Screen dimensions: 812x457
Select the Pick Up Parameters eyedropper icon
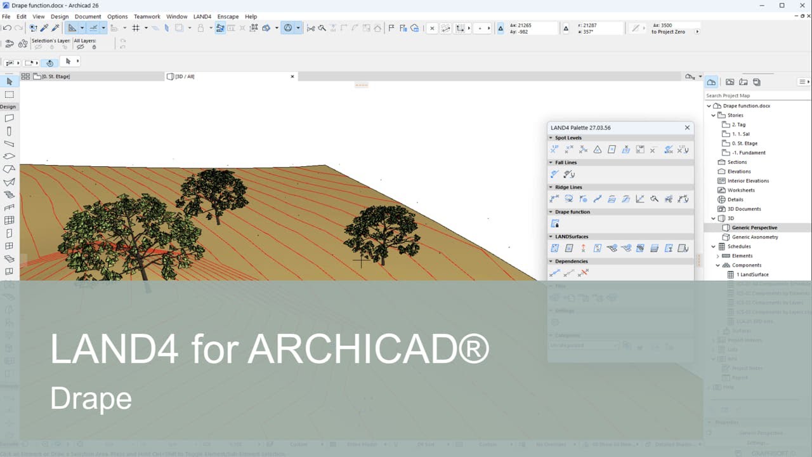tap(44, 28)
